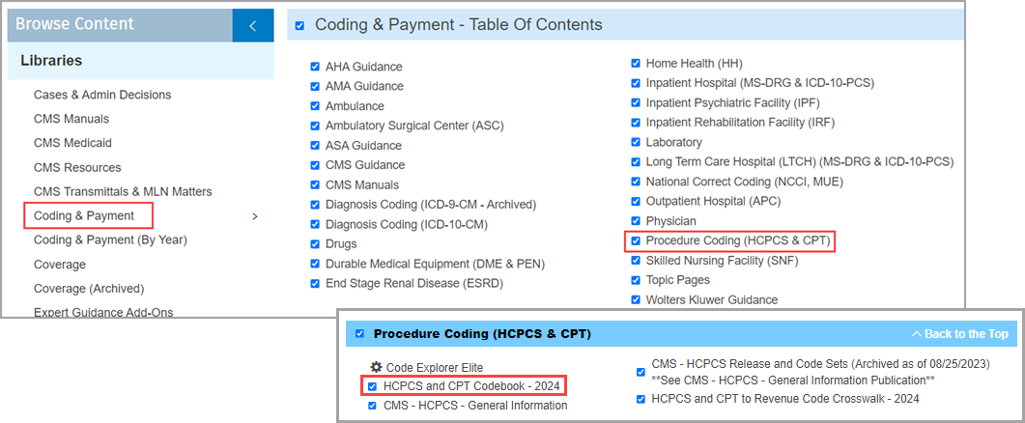Open CMS - HCPCS - General Information
The image size is (1025, 423).
pos(475,406)
